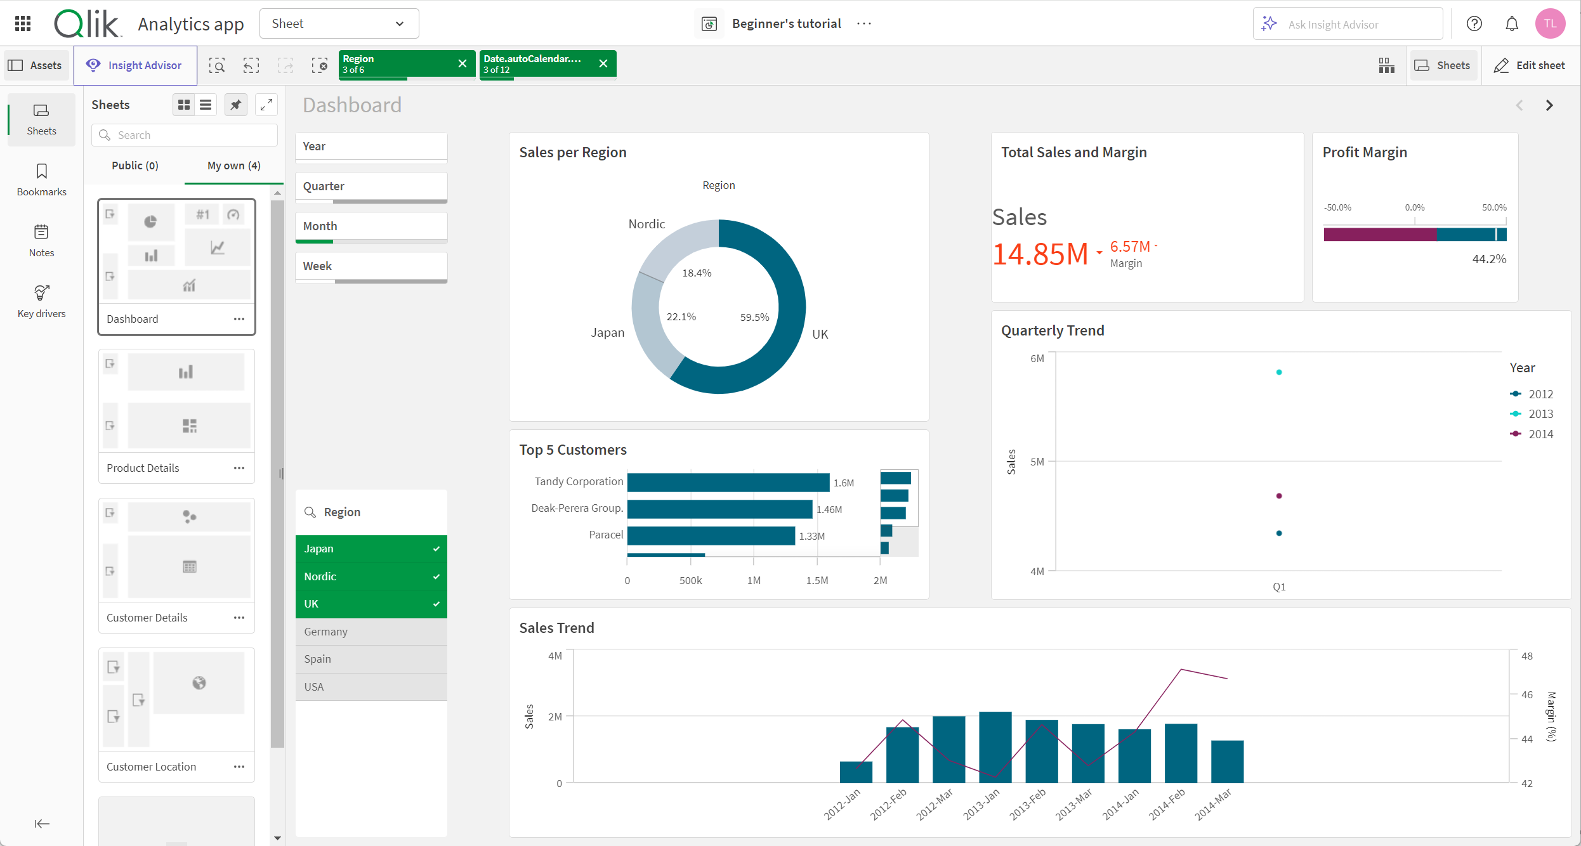
Task: Switch to list view for sheets
Action: 206,105
